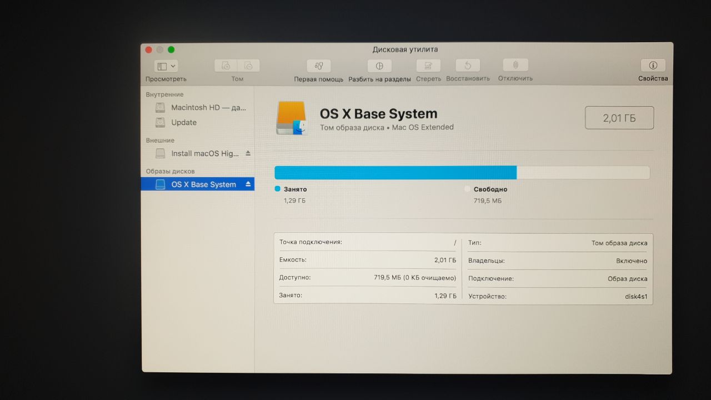Click the Емкость 2,01 ГБ row
The width and height of the screenshot is (711, 400).
[368, 260]
